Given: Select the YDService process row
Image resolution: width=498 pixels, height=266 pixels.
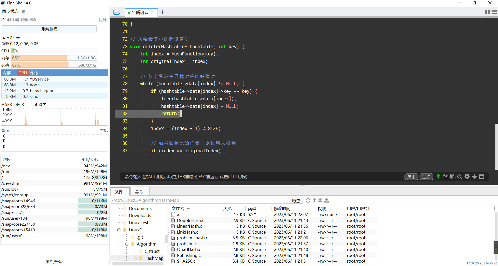Looking at the screenshot, I should click(54, 79).
